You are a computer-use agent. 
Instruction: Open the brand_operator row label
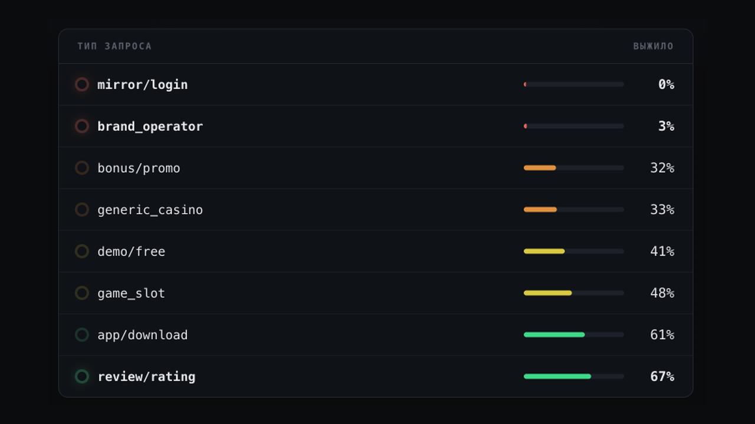click(x=150, y=127)
